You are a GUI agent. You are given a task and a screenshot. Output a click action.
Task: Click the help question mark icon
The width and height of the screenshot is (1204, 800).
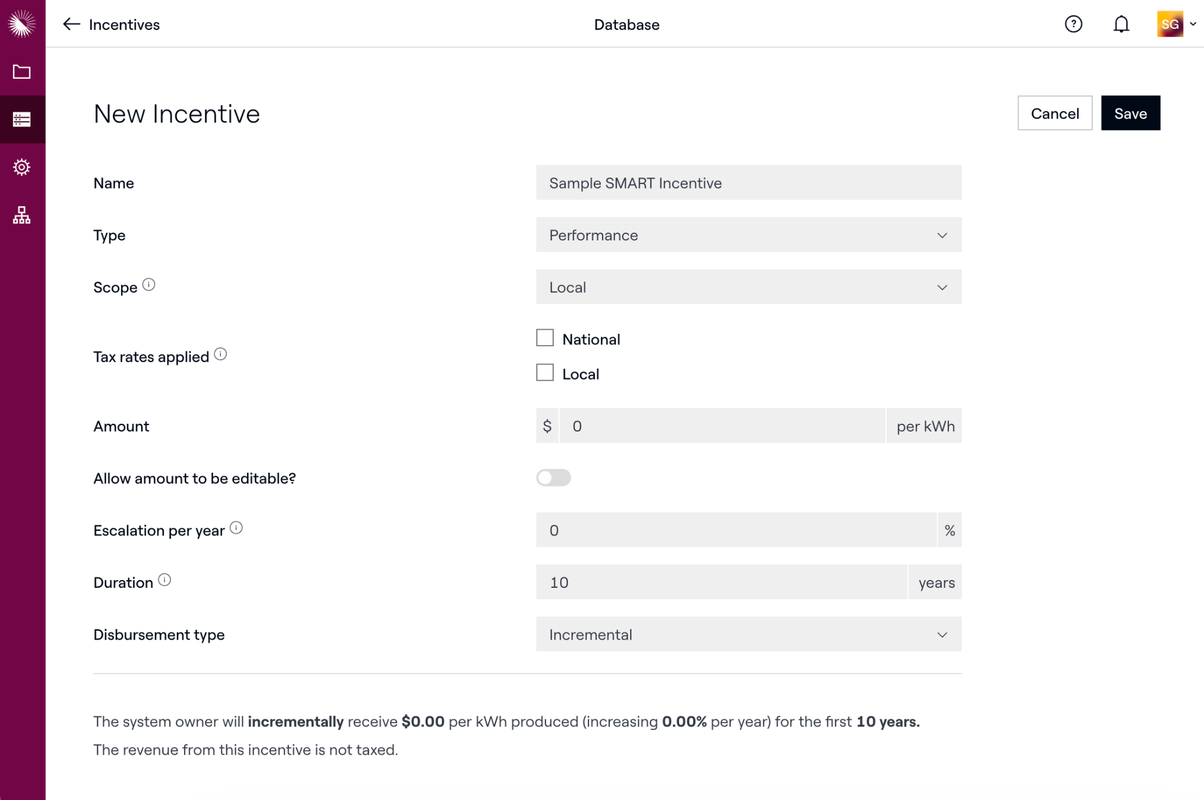[x=1073, y=24]
